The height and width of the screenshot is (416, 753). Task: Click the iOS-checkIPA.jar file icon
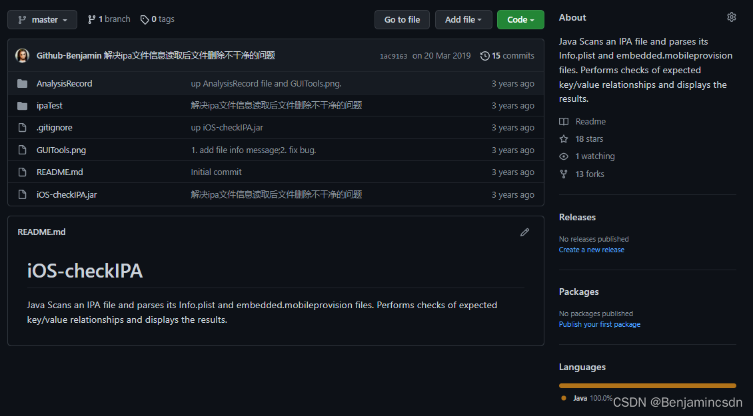[22, 195]
